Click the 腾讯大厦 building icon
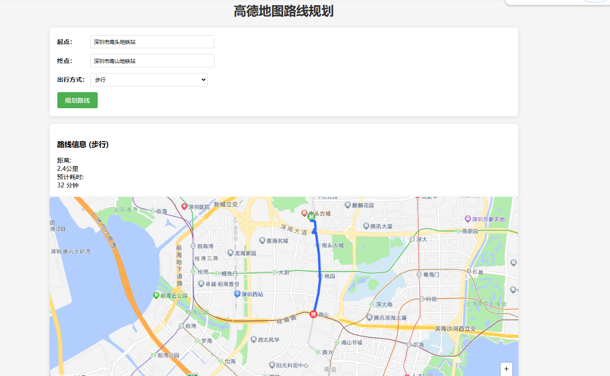 tap(366, 226)
